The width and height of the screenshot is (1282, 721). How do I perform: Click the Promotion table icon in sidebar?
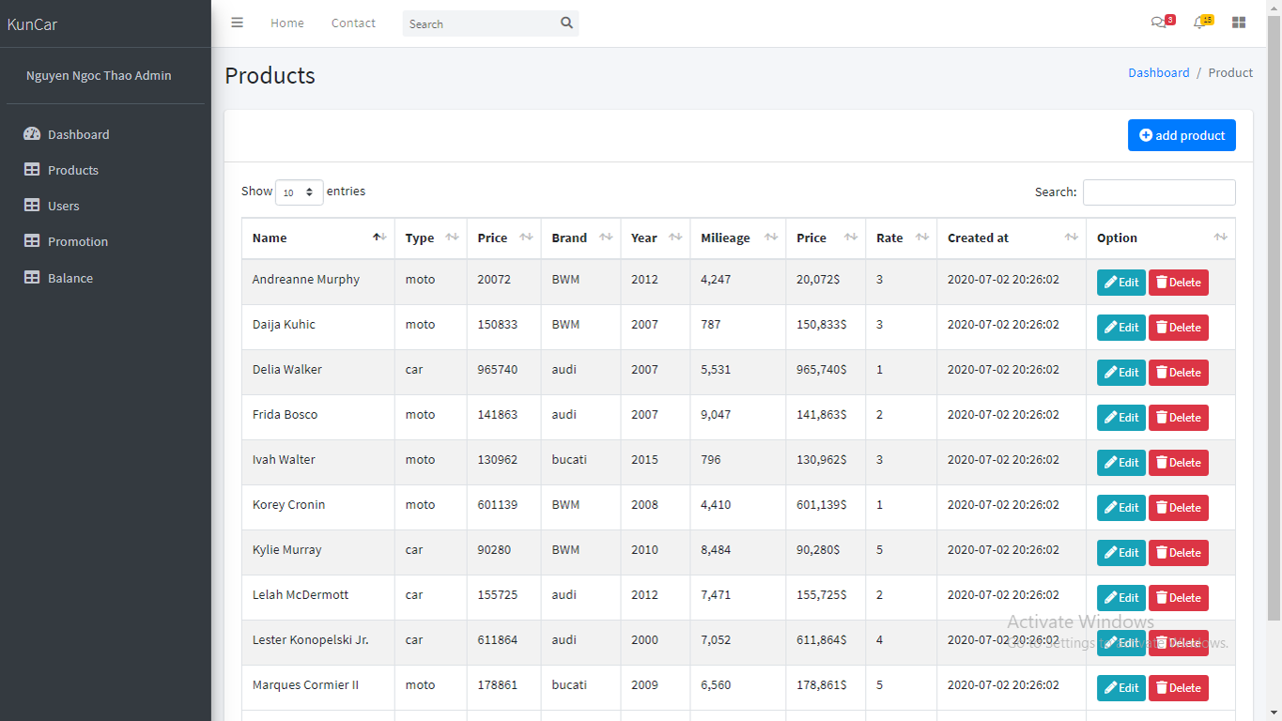click(x=32, y=241)
